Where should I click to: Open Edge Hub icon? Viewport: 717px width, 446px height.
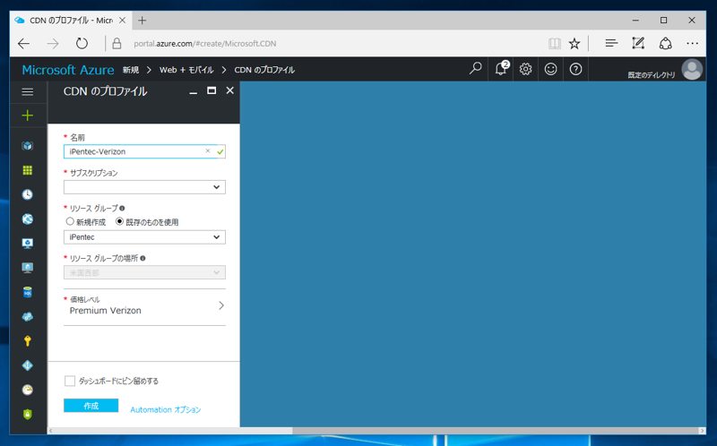611,43
